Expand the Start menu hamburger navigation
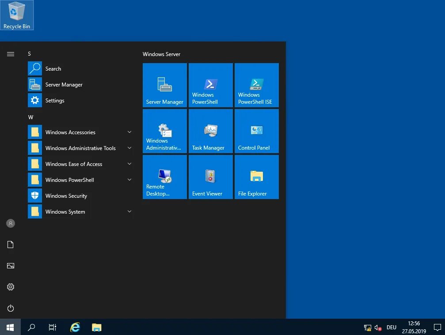The height and width of the screenshot is (335, 445). click(11, 54)
